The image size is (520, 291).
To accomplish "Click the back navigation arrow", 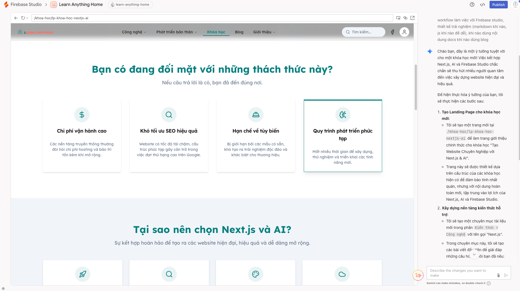I will pyautogui.click(x=16, y=18).
